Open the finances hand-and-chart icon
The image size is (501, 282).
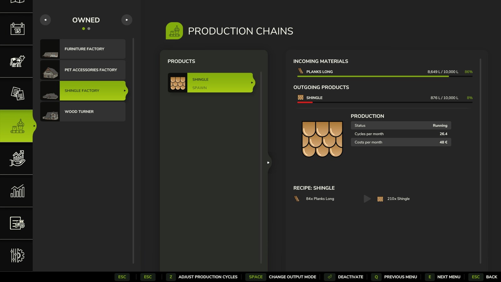point(17,158)
